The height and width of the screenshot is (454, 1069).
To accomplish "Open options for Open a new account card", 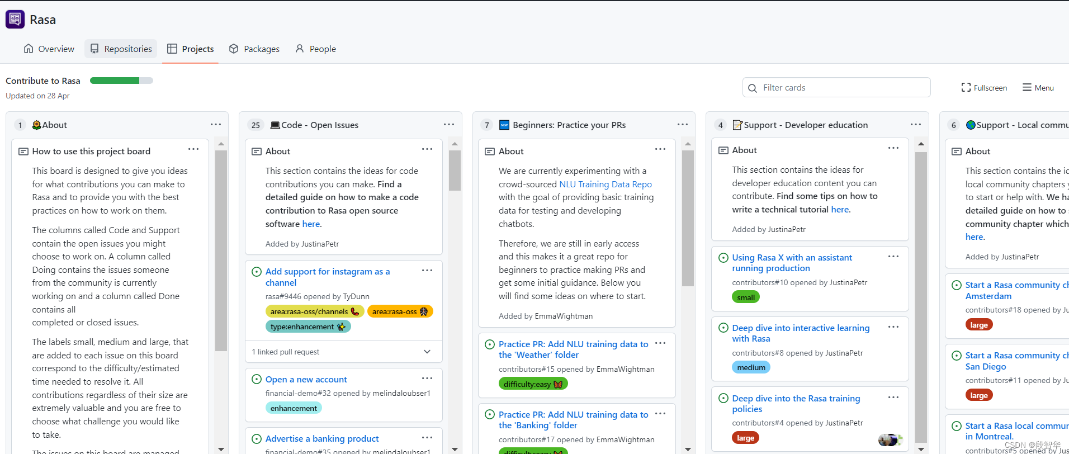I will [427, 378].
